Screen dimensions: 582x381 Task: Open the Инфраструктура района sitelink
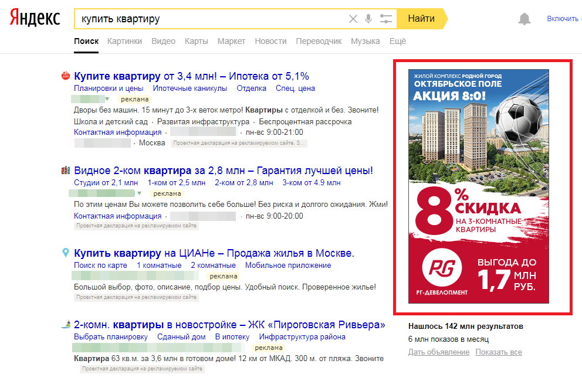[x=302, y=337]
